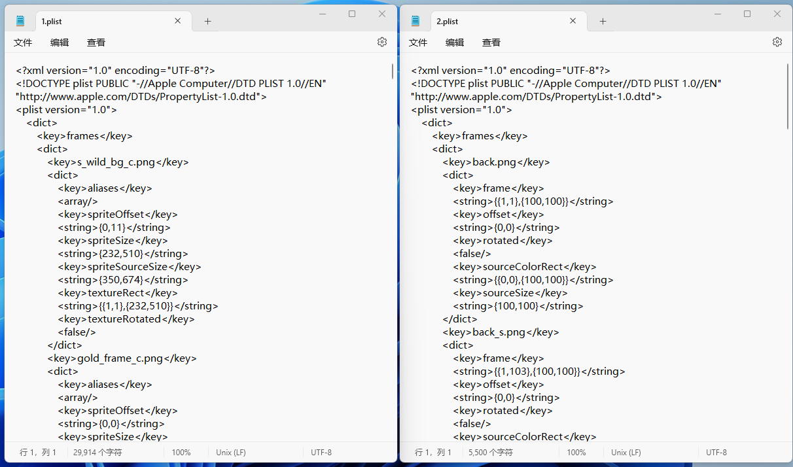Screen dimensions: 793x467
Task: Open settings in the 1.plist window
Action: (x=382, y=41)
